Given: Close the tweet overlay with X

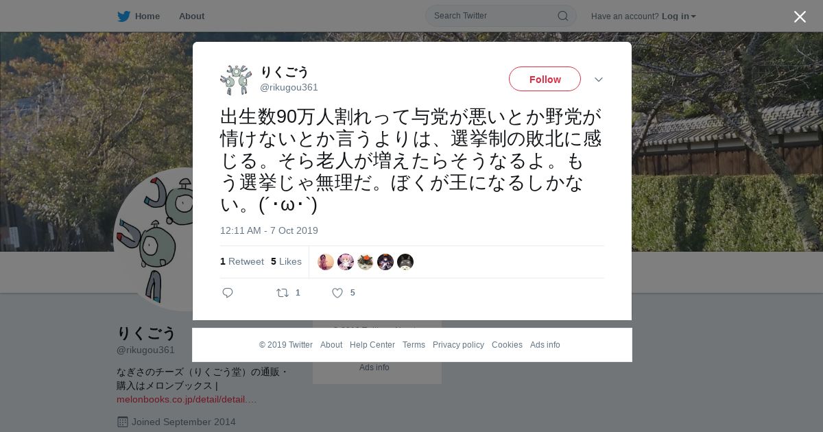Looking at the screenshot, I should 800,16.
